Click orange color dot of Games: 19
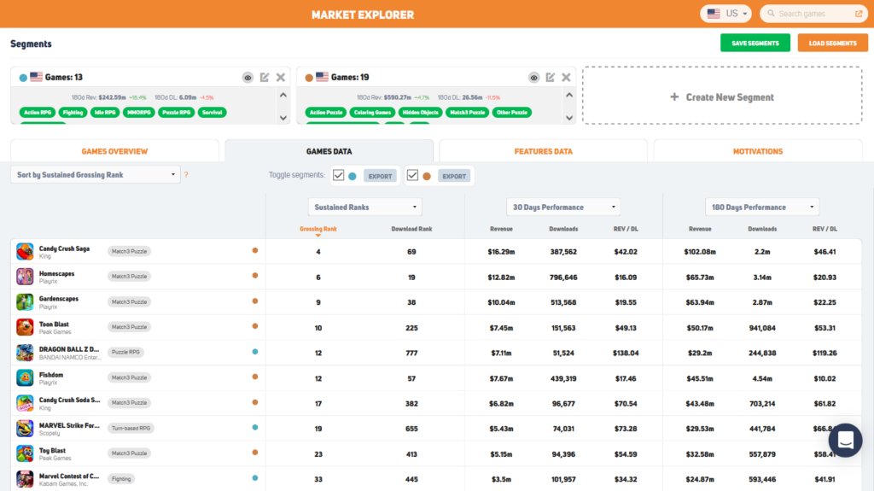 coord(309,78)
